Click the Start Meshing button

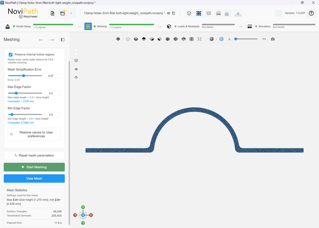[34, 167]
